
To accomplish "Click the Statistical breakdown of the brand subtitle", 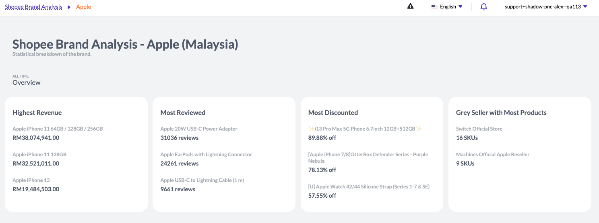I will point(52,54).
